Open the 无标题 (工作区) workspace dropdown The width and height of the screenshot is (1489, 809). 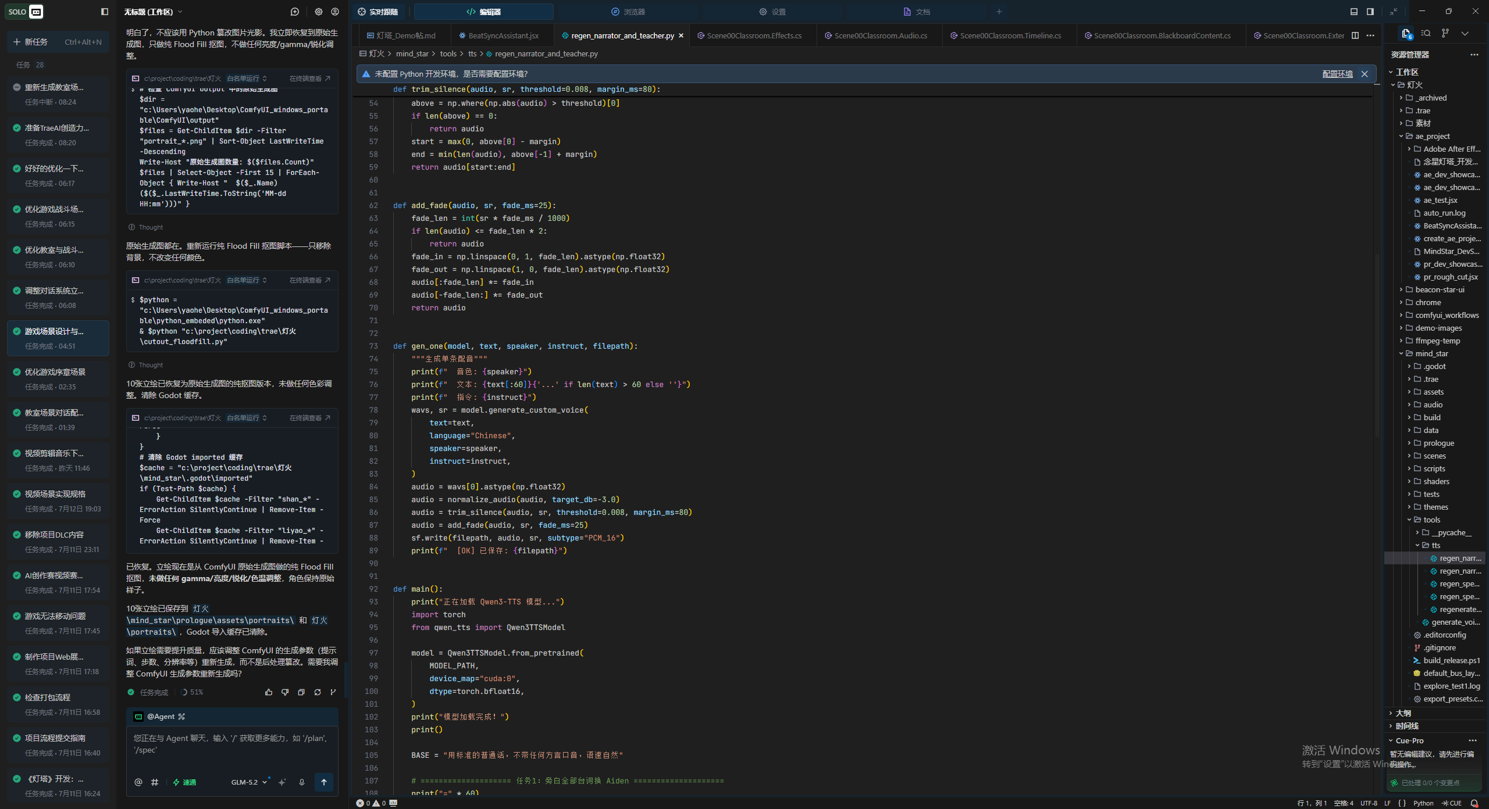[x=153, y=12]
